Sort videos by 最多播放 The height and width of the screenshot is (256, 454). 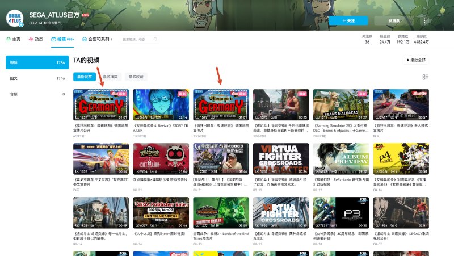(110, 77)
